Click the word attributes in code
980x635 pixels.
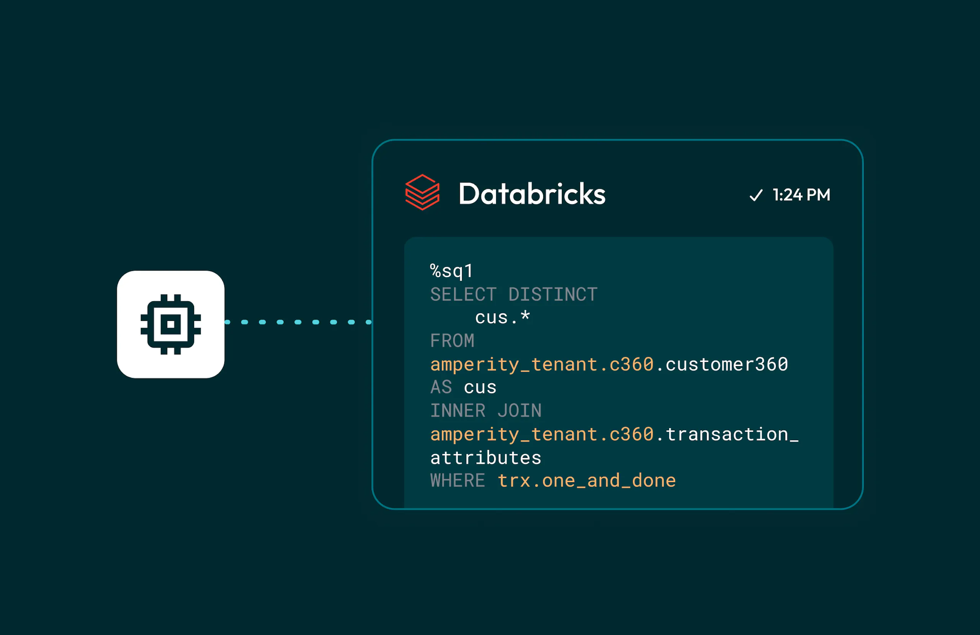click(485, 458)
